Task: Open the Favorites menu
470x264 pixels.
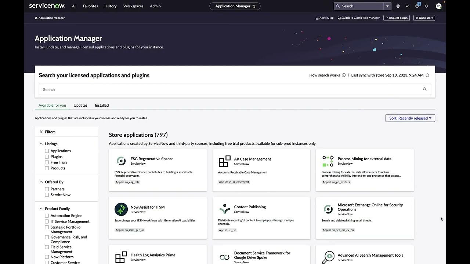Action: [90, 6]
